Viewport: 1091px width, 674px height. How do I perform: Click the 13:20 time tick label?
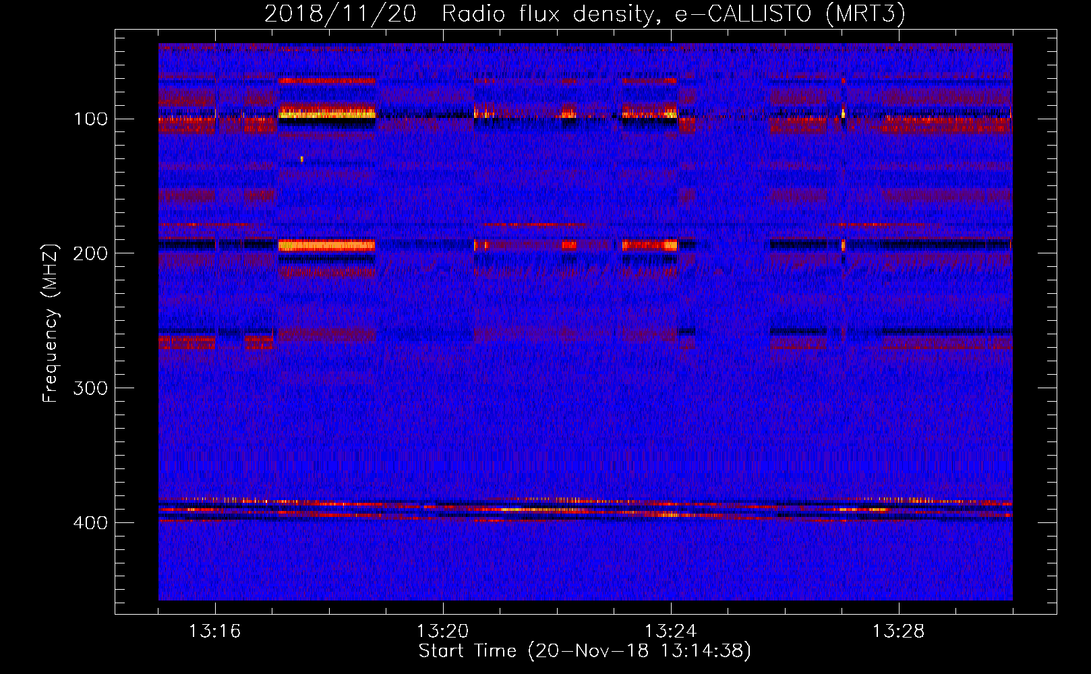[442, 632]
